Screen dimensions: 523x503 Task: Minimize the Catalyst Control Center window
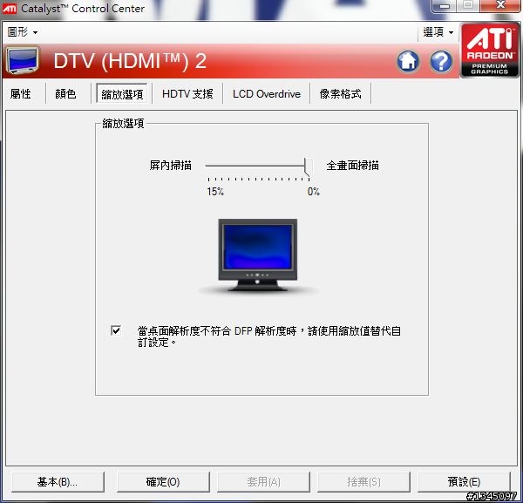[445, 5]
